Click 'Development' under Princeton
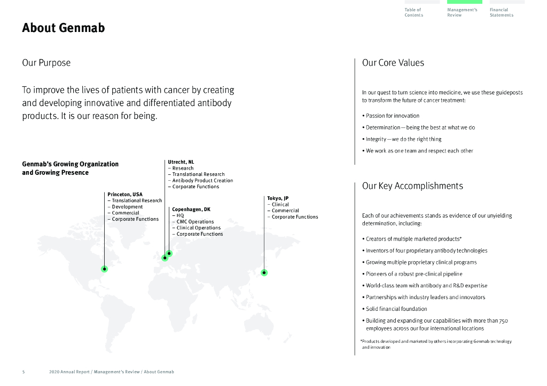This screenshot has width=547, height=386. 125,207
